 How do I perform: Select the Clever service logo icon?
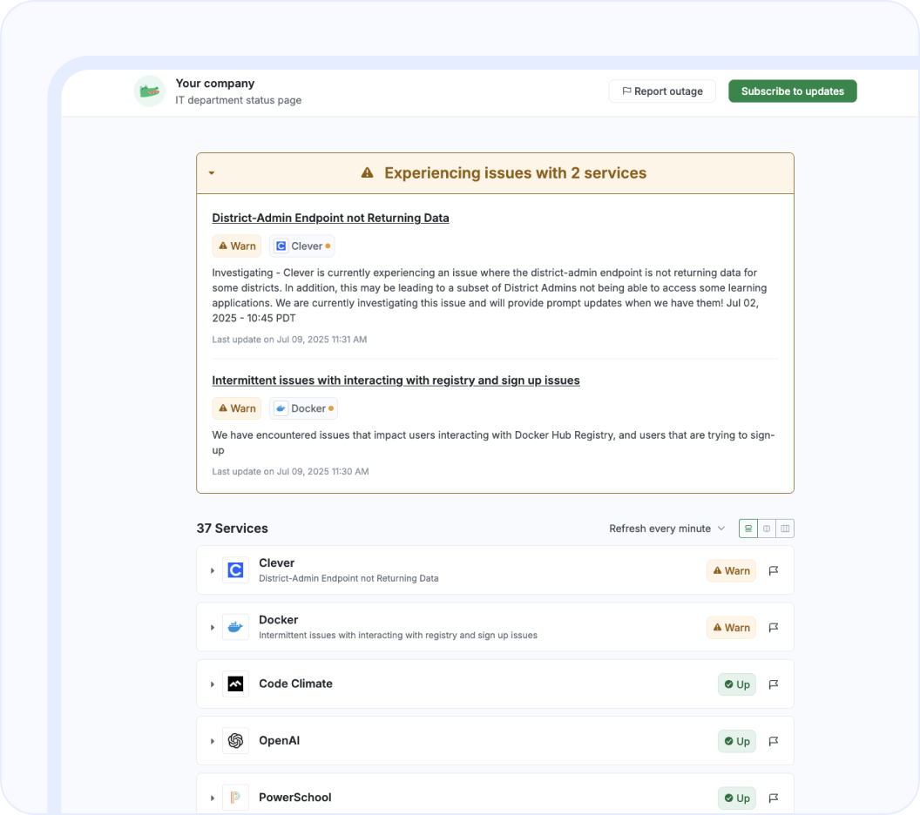(235, 570)
